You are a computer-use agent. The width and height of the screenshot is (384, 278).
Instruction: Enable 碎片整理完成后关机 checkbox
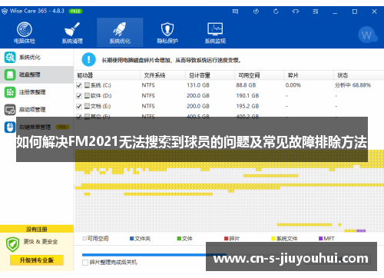(x=85, y=263)
